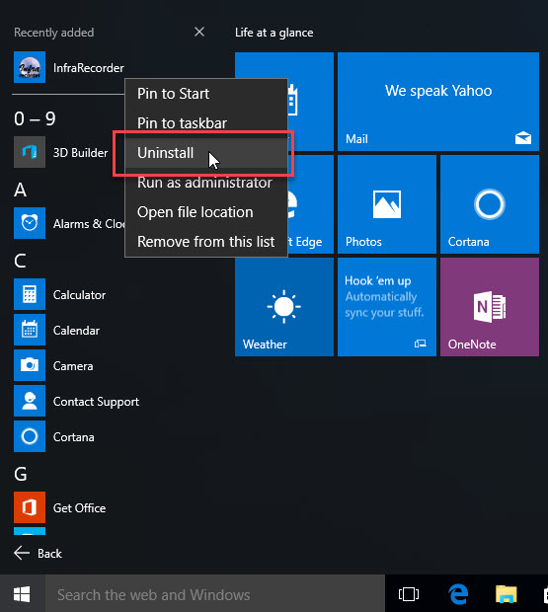Viewport: 548px width, 612px height.
Task: Click the G letter group header
Action: 21,474
